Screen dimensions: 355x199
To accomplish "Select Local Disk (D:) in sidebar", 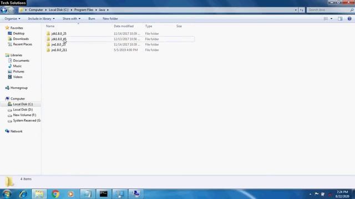I will tap(23, 109).
